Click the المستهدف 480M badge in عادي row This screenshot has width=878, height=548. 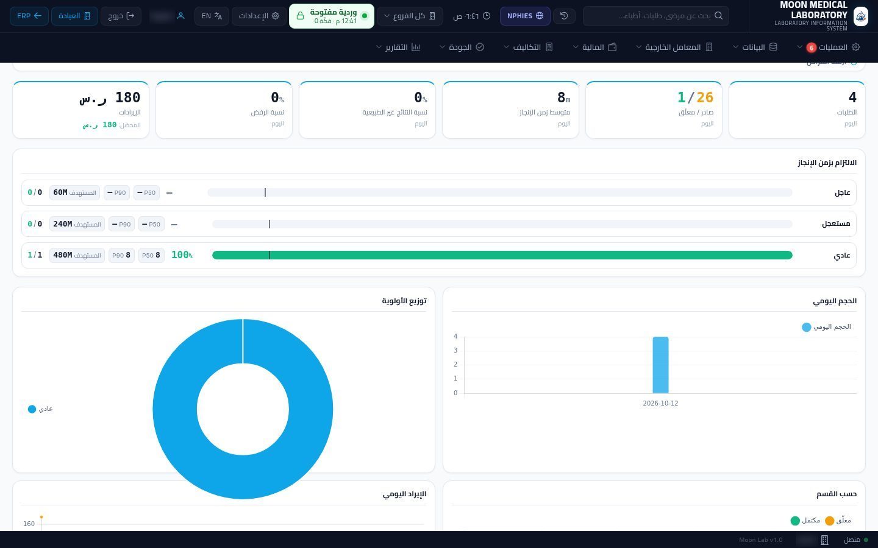coord(77,255)
